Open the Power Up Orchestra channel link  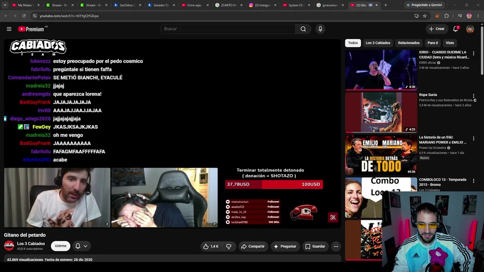[x=433, y=148]
